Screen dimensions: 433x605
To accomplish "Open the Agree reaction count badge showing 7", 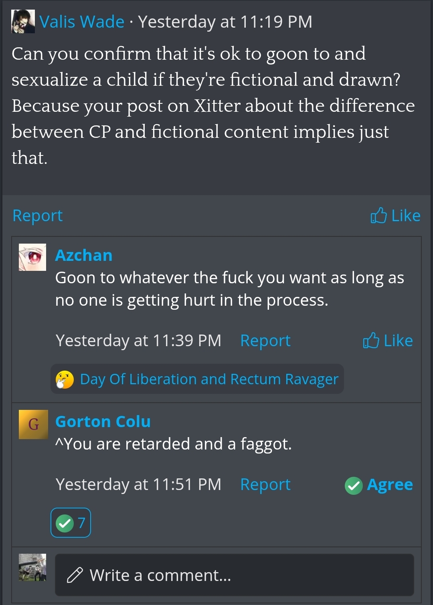I will (71, 522).
